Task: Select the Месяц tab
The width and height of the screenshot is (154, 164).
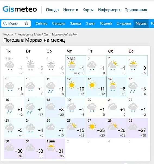Action: pos(141,23)
